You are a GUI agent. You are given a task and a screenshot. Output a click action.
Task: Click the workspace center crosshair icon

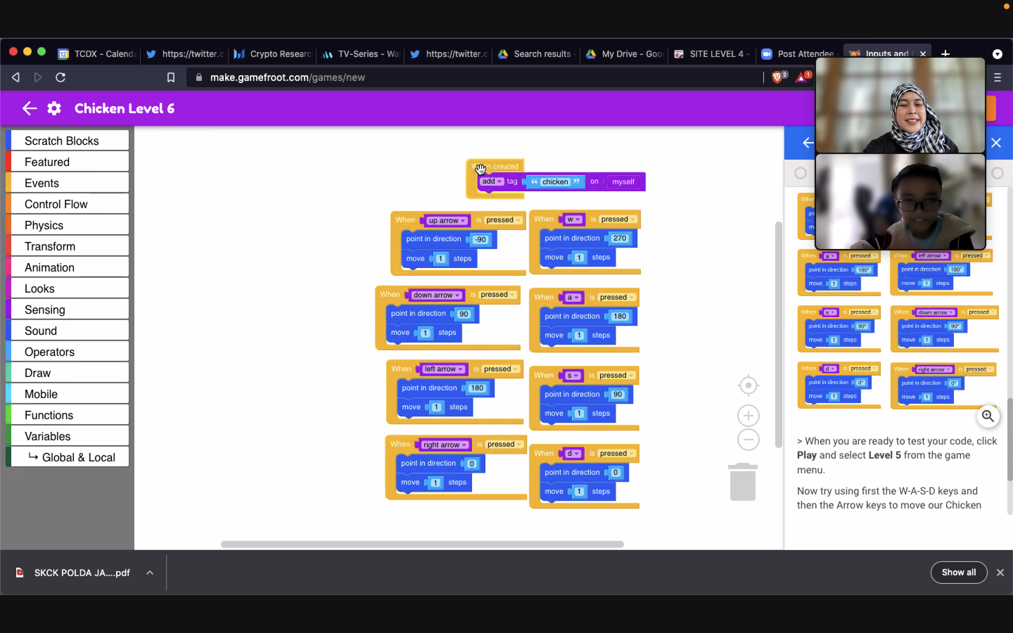click(x=748, y=385)
